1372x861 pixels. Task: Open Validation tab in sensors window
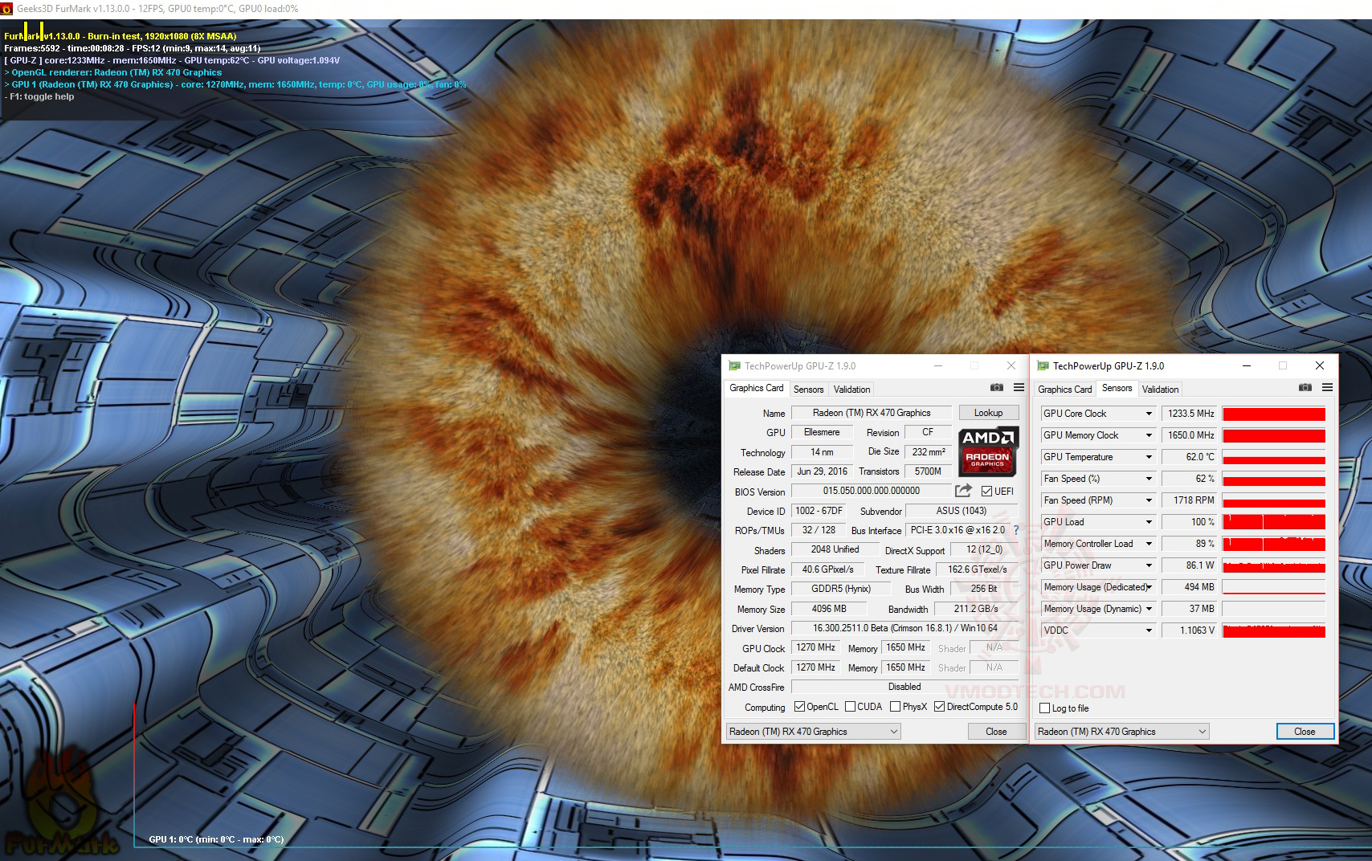(x=1160, y=390)
